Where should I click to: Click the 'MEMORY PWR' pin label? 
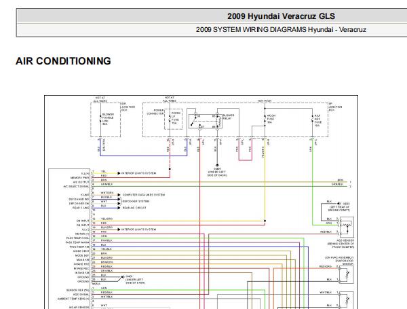(79, 178)
